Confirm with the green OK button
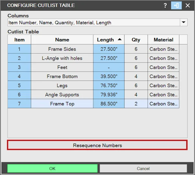195x175 pixels. (52, 168)
